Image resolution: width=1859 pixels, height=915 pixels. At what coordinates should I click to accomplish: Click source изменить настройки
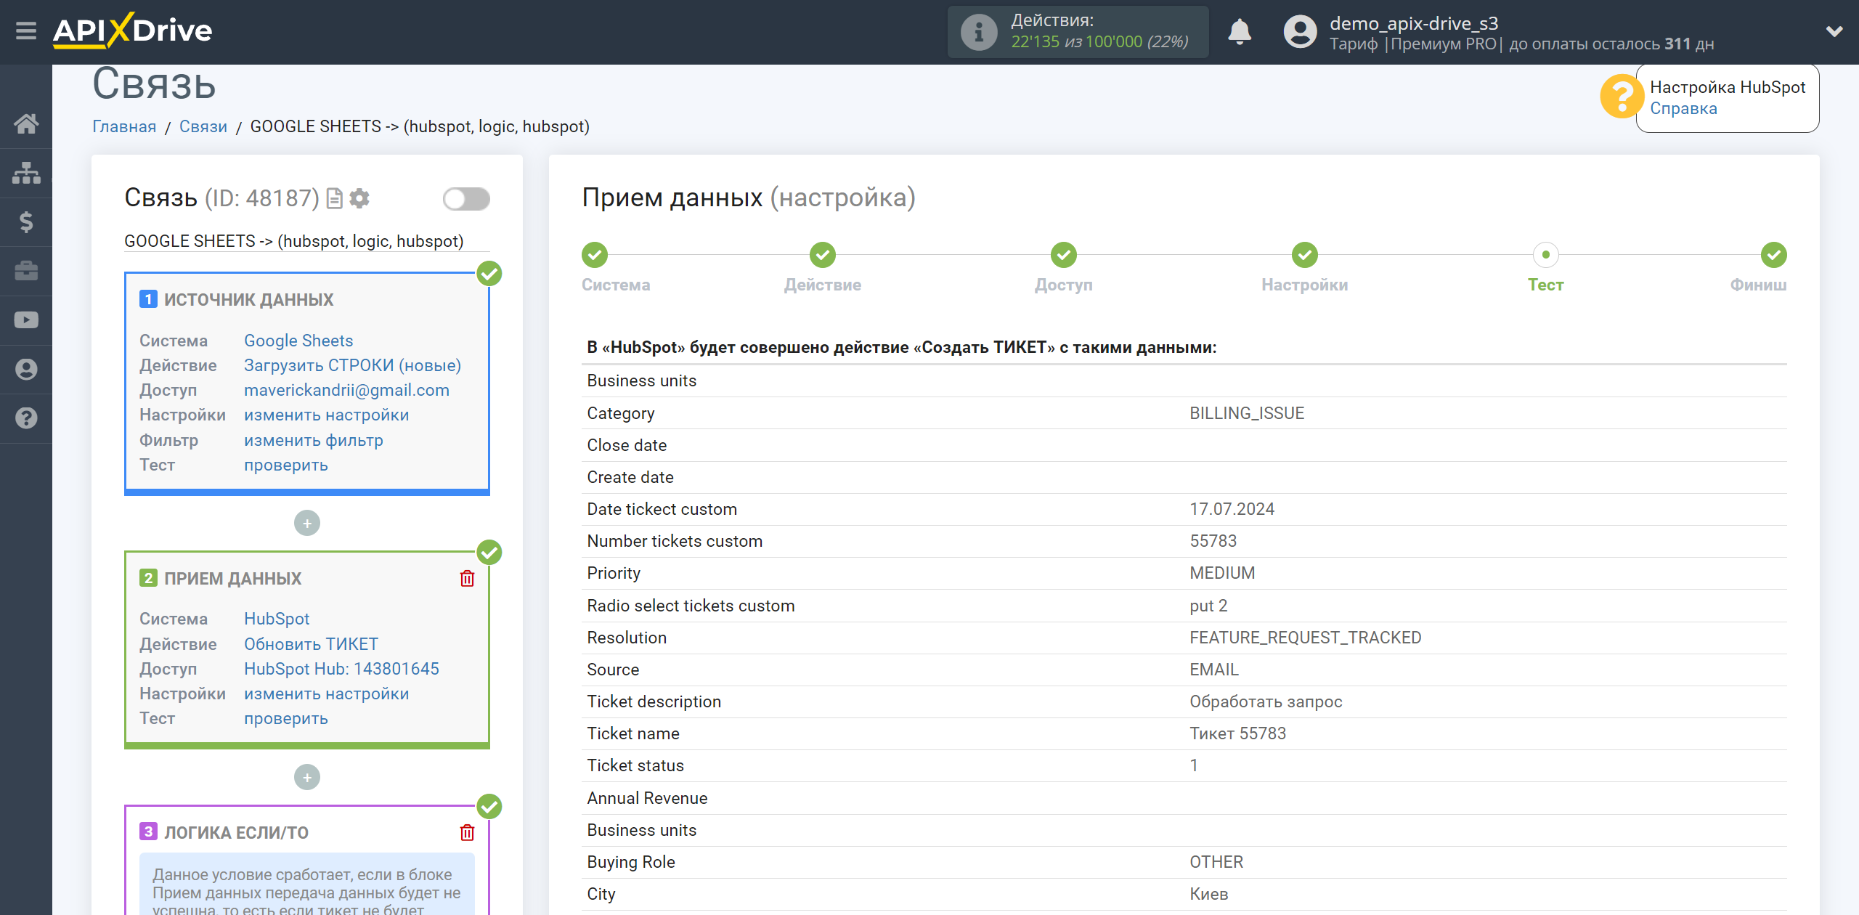[326, 415]
